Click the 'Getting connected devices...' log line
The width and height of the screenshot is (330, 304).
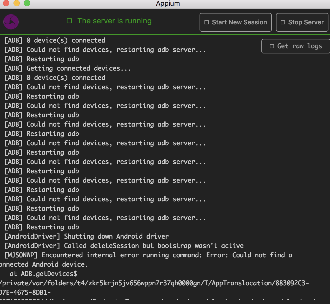point(68,68)
